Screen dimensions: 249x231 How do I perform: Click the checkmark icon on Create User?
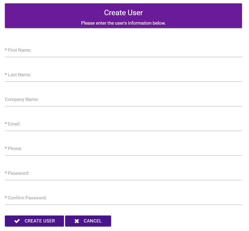(17, 221)
